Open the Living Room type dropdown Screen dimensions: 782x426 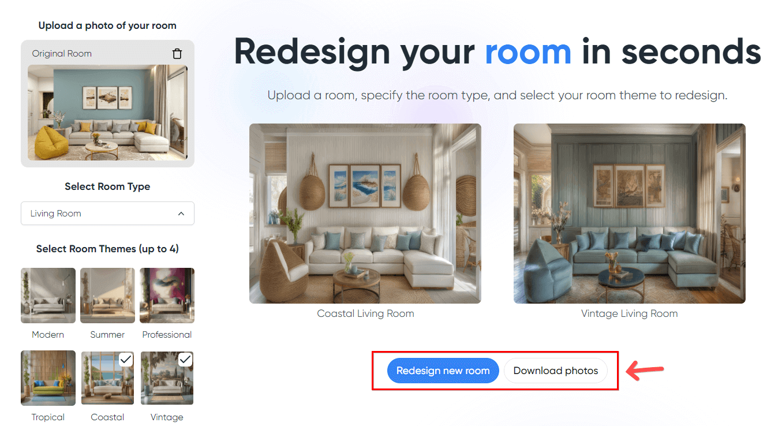[107, 214]
